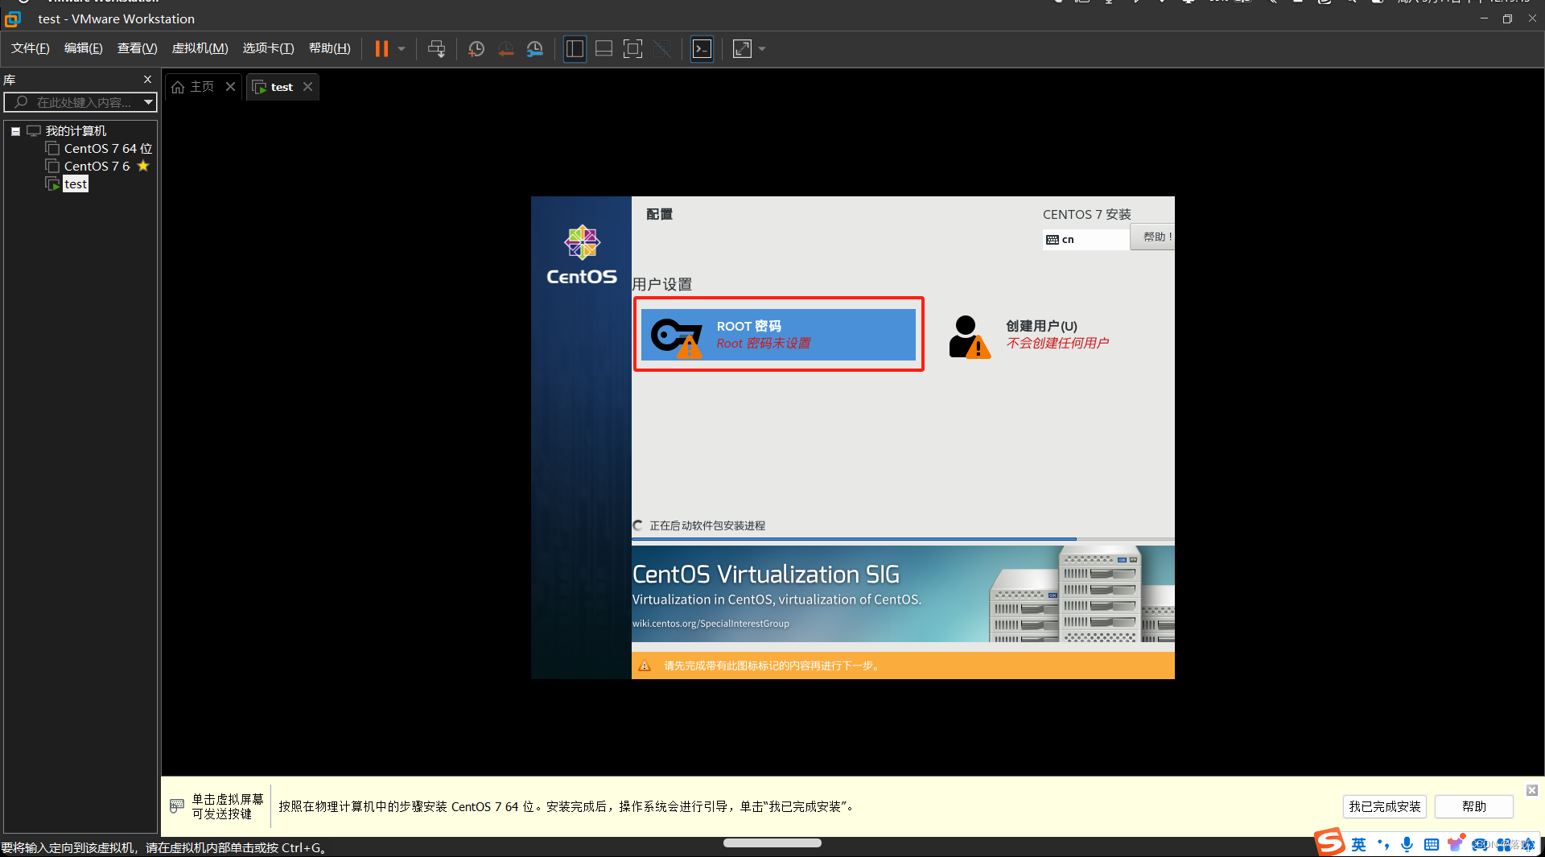
Task: Pause the virtual machine with the orange pause icon
Action: [381, 49]
